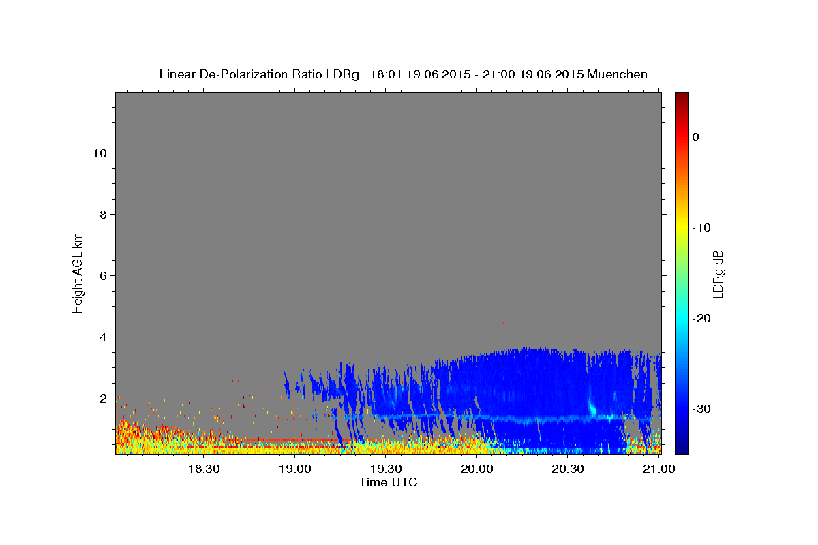Click the 20:30 time tick label
This screenshot has width=818, height=545.
tap(567, 469)
